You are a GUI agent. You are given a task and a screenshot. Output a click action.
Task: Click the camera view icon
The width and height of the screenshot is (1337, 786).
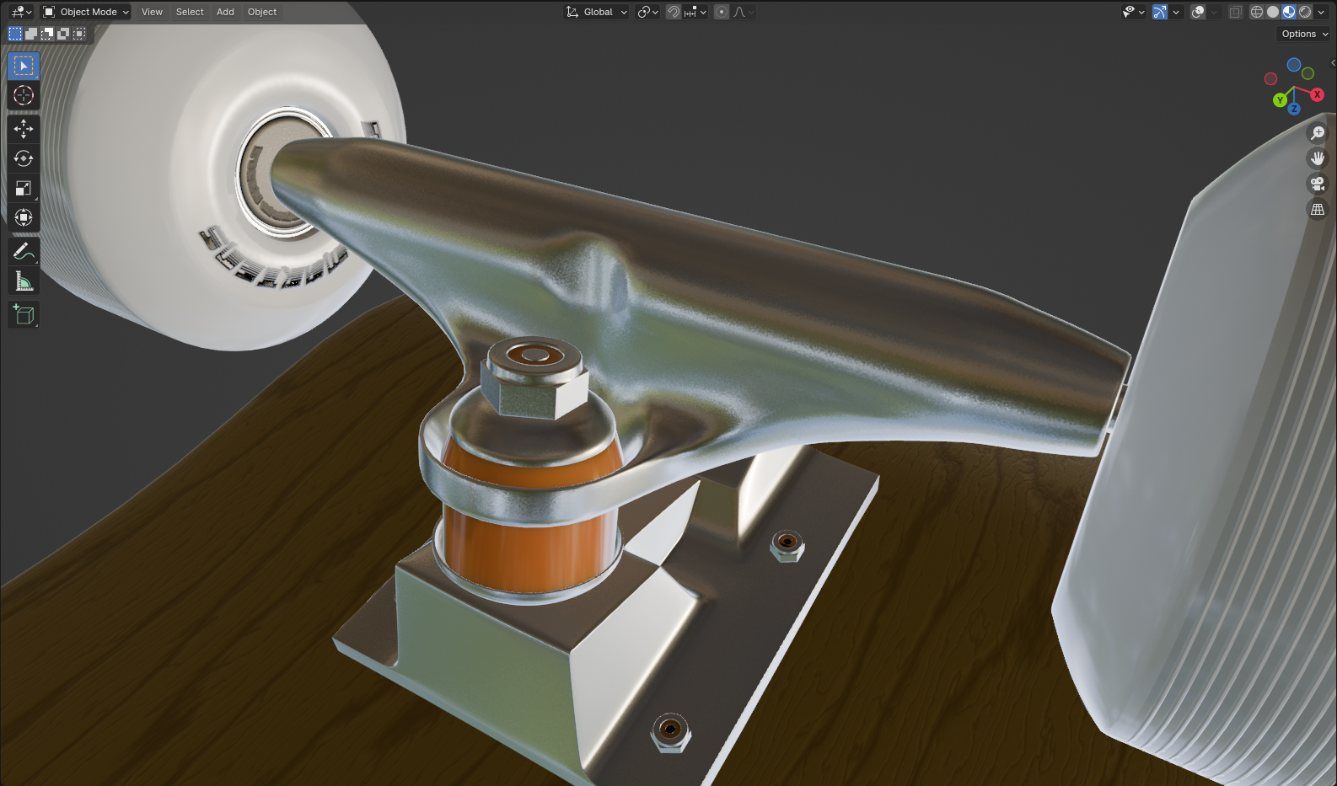(x=1317, y=184)
